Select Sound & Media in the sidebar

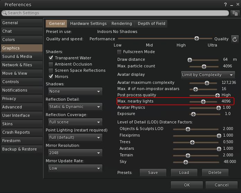pos(17,57)
